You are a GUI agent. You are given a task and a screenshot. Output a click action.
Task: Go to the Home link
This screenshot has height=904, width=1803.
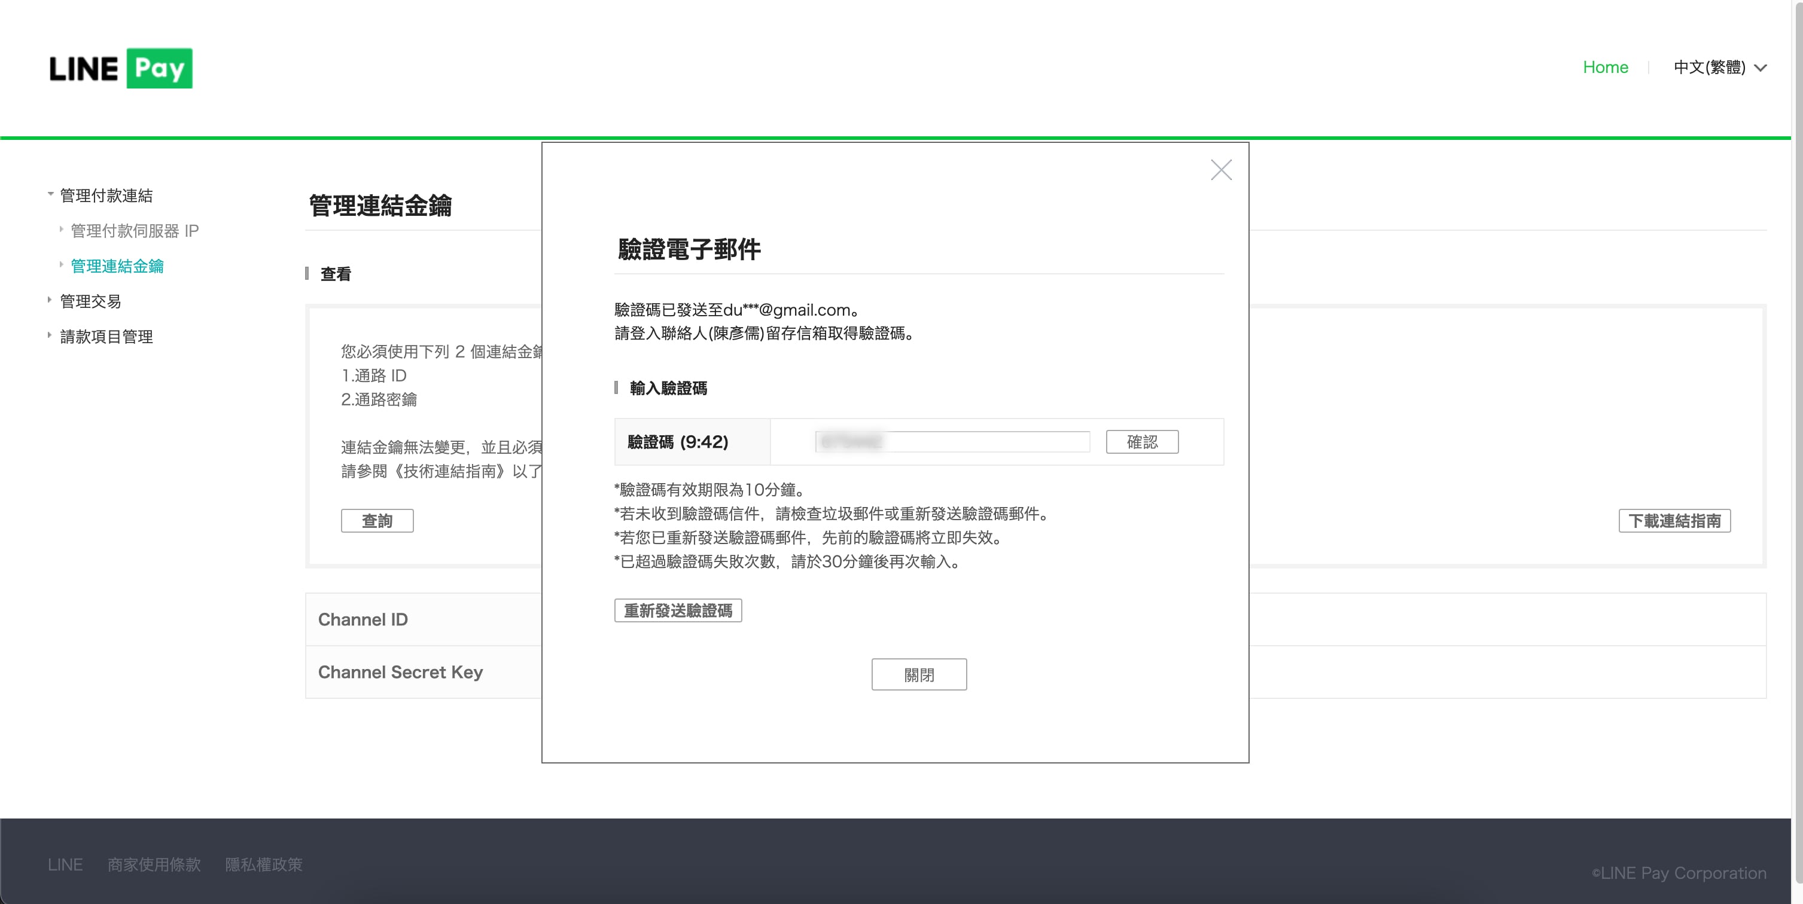tap(1605, 67)
